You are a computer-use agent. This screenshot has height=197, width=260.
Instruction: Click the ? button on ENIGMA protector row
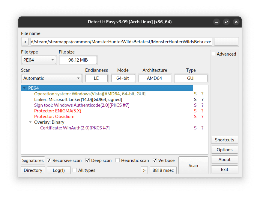[202, 111]
